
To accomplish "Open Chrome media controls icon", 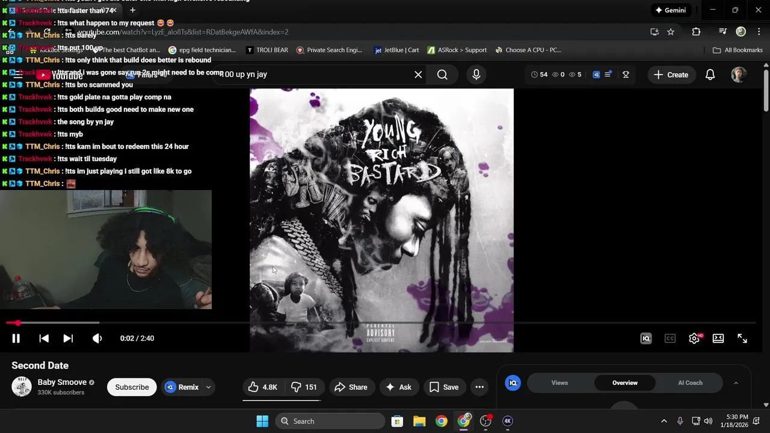I will pos(723,32).
